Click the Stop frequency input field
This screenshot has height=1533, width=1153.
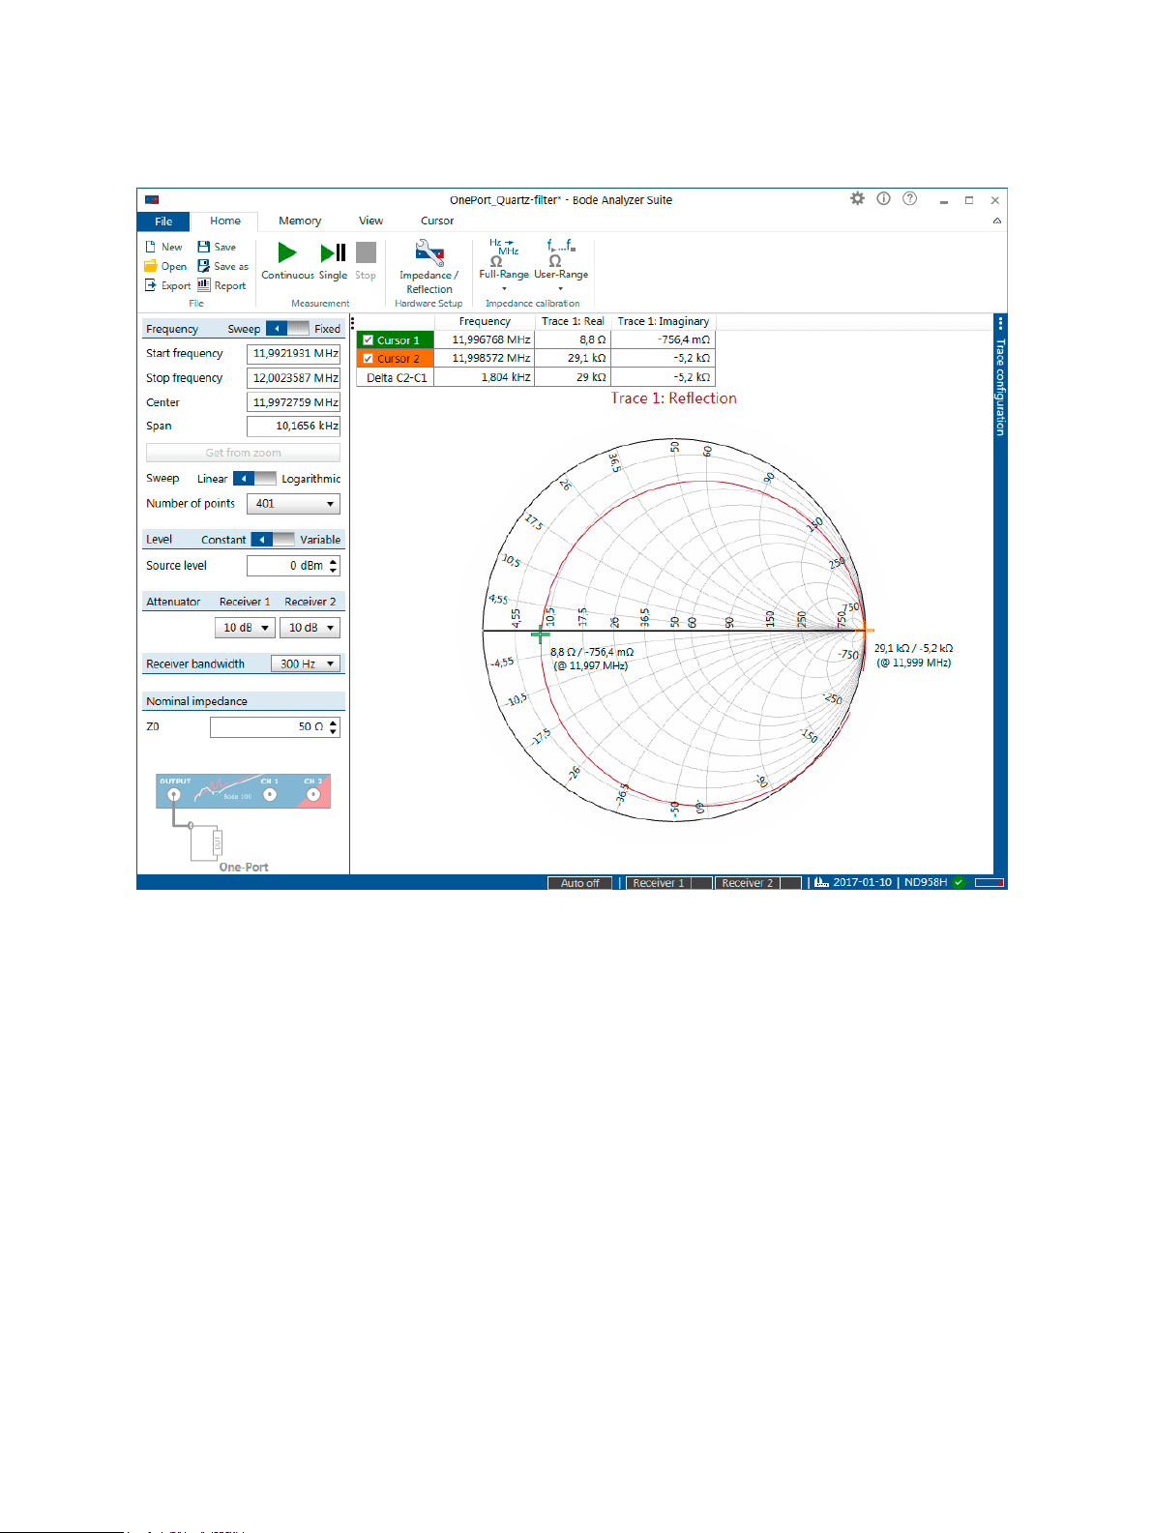tap(293, 378)
